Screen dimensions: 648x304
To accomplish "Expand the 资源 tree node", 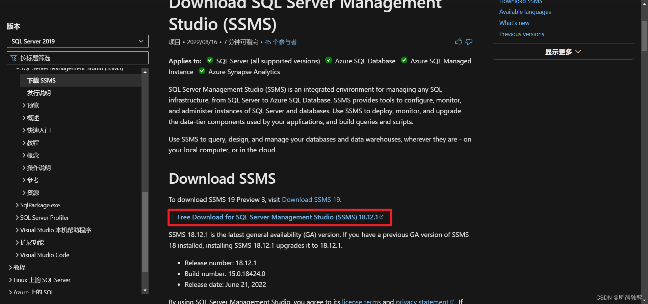I will point(24,193).
